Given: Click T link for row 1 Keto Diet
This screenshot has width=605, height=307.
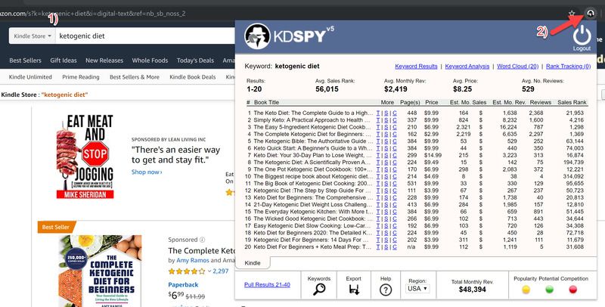Looking at the screenshot, I should [378, 113].
